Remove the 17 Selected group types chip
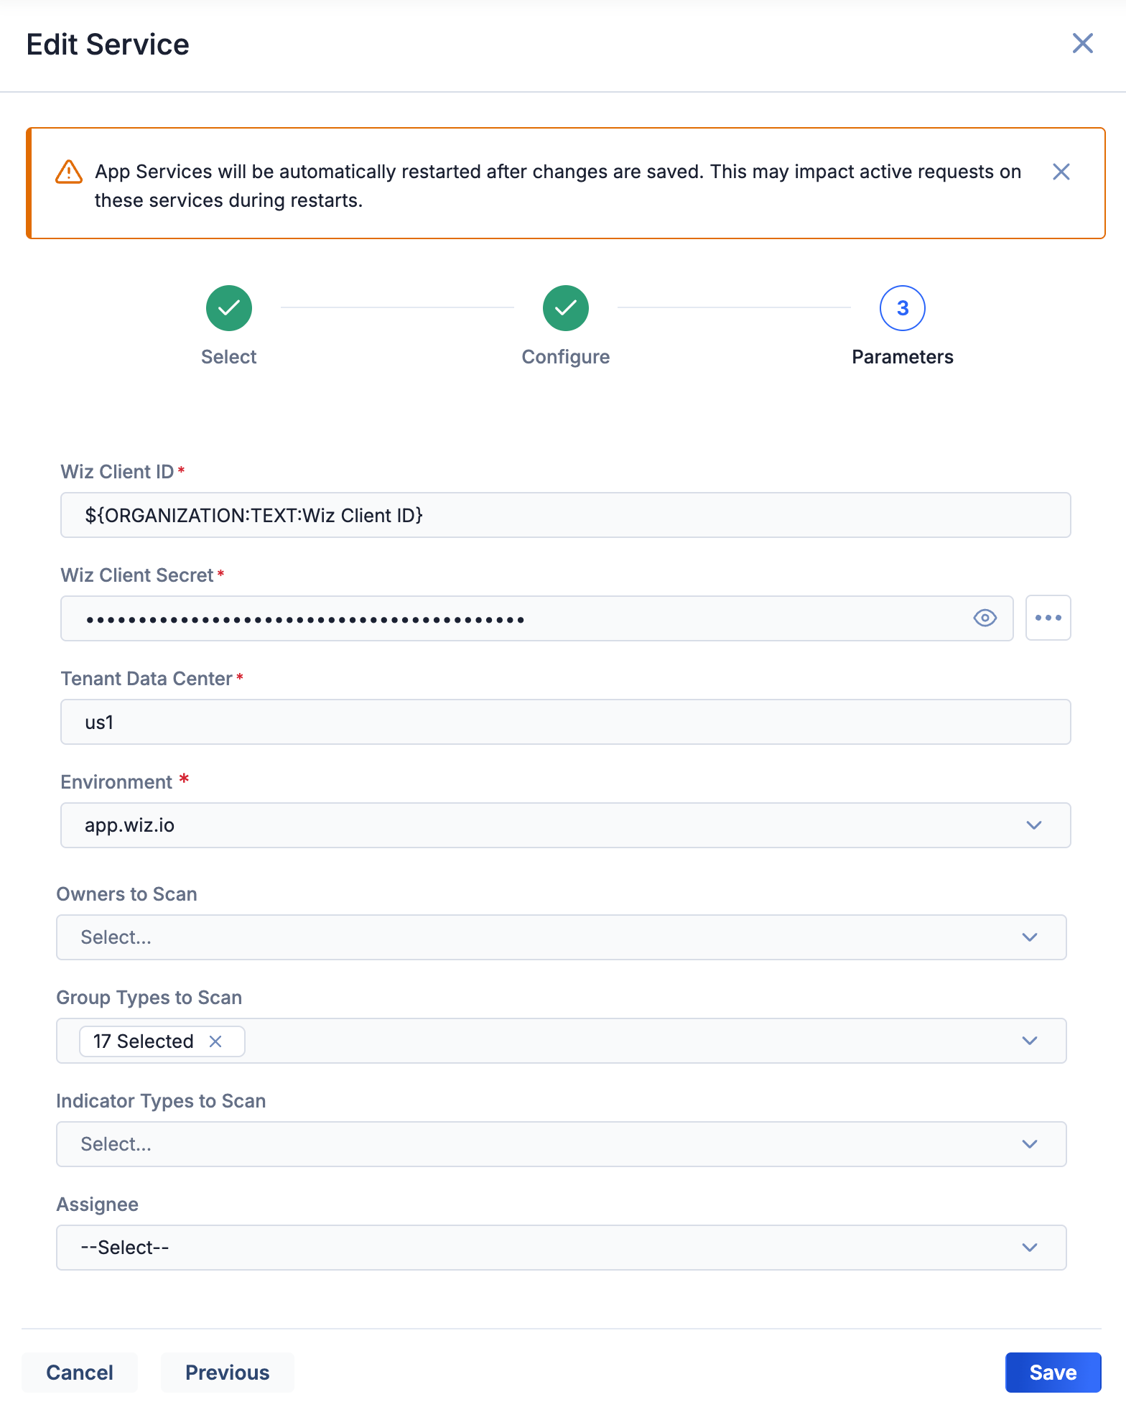1126x1402 pixels. click(215, 1041)
